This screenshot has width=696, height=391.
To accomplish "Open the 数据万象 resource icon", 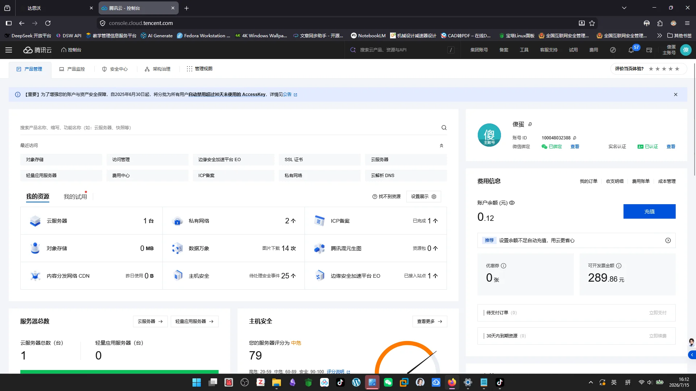I will [x=177, y=248].
